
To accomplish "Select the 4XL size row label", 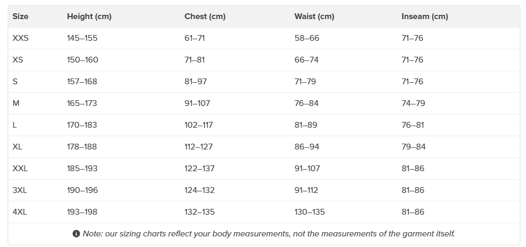I will click(x=20, y=212).
